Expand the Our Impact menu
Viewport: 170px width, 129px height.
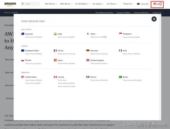[98, 4]
